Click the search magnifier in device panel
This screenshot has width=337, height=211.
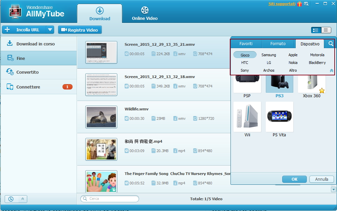point(331,44)
